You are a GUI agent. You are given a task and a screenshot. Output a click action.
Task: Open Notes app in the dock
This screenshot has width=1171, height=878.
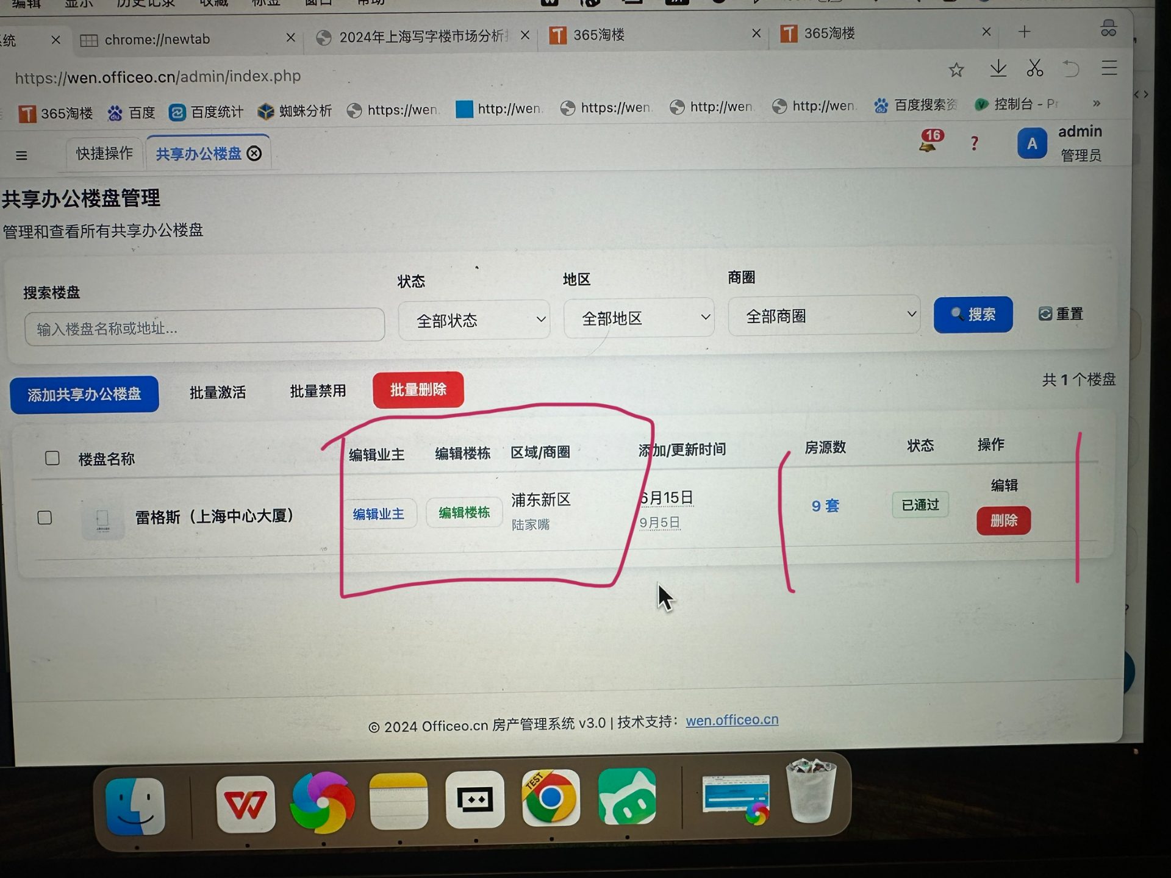(x=399, y=801)
